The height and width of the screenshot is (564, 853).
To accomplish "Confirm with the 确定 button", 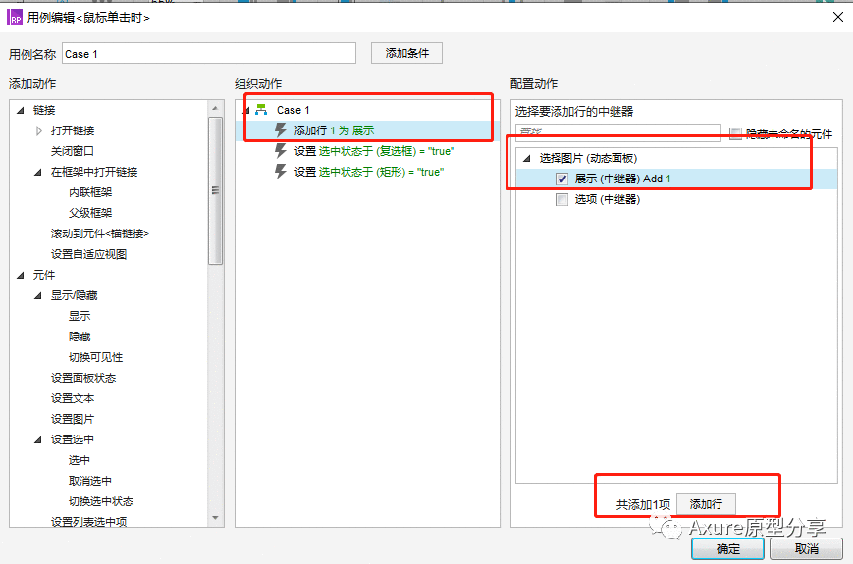I will coord(728,548).
